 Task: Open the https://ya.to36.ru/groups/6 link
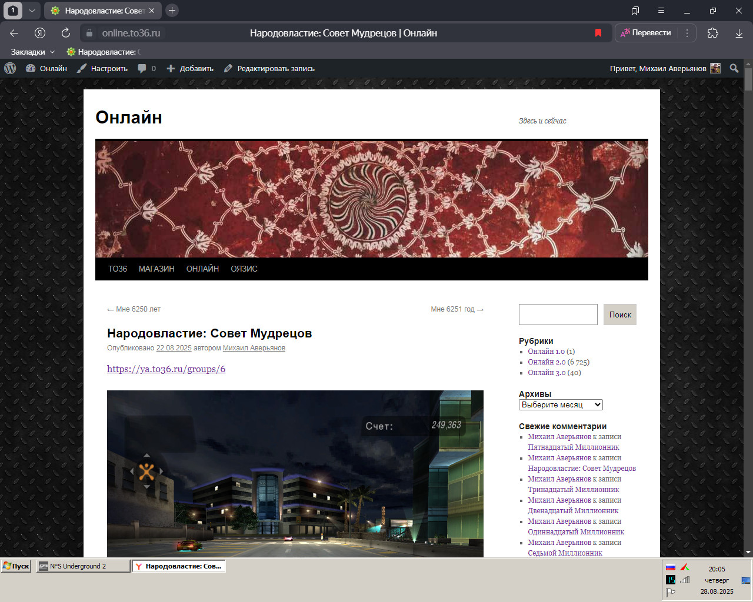click(166, 369)
